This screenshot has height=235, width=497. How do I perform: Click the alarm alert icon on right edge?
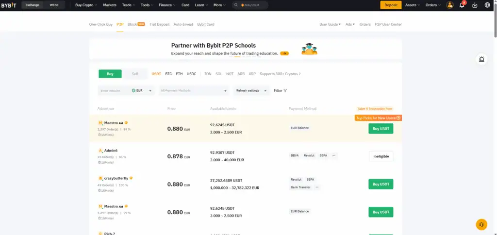click(x=481, y=59)
